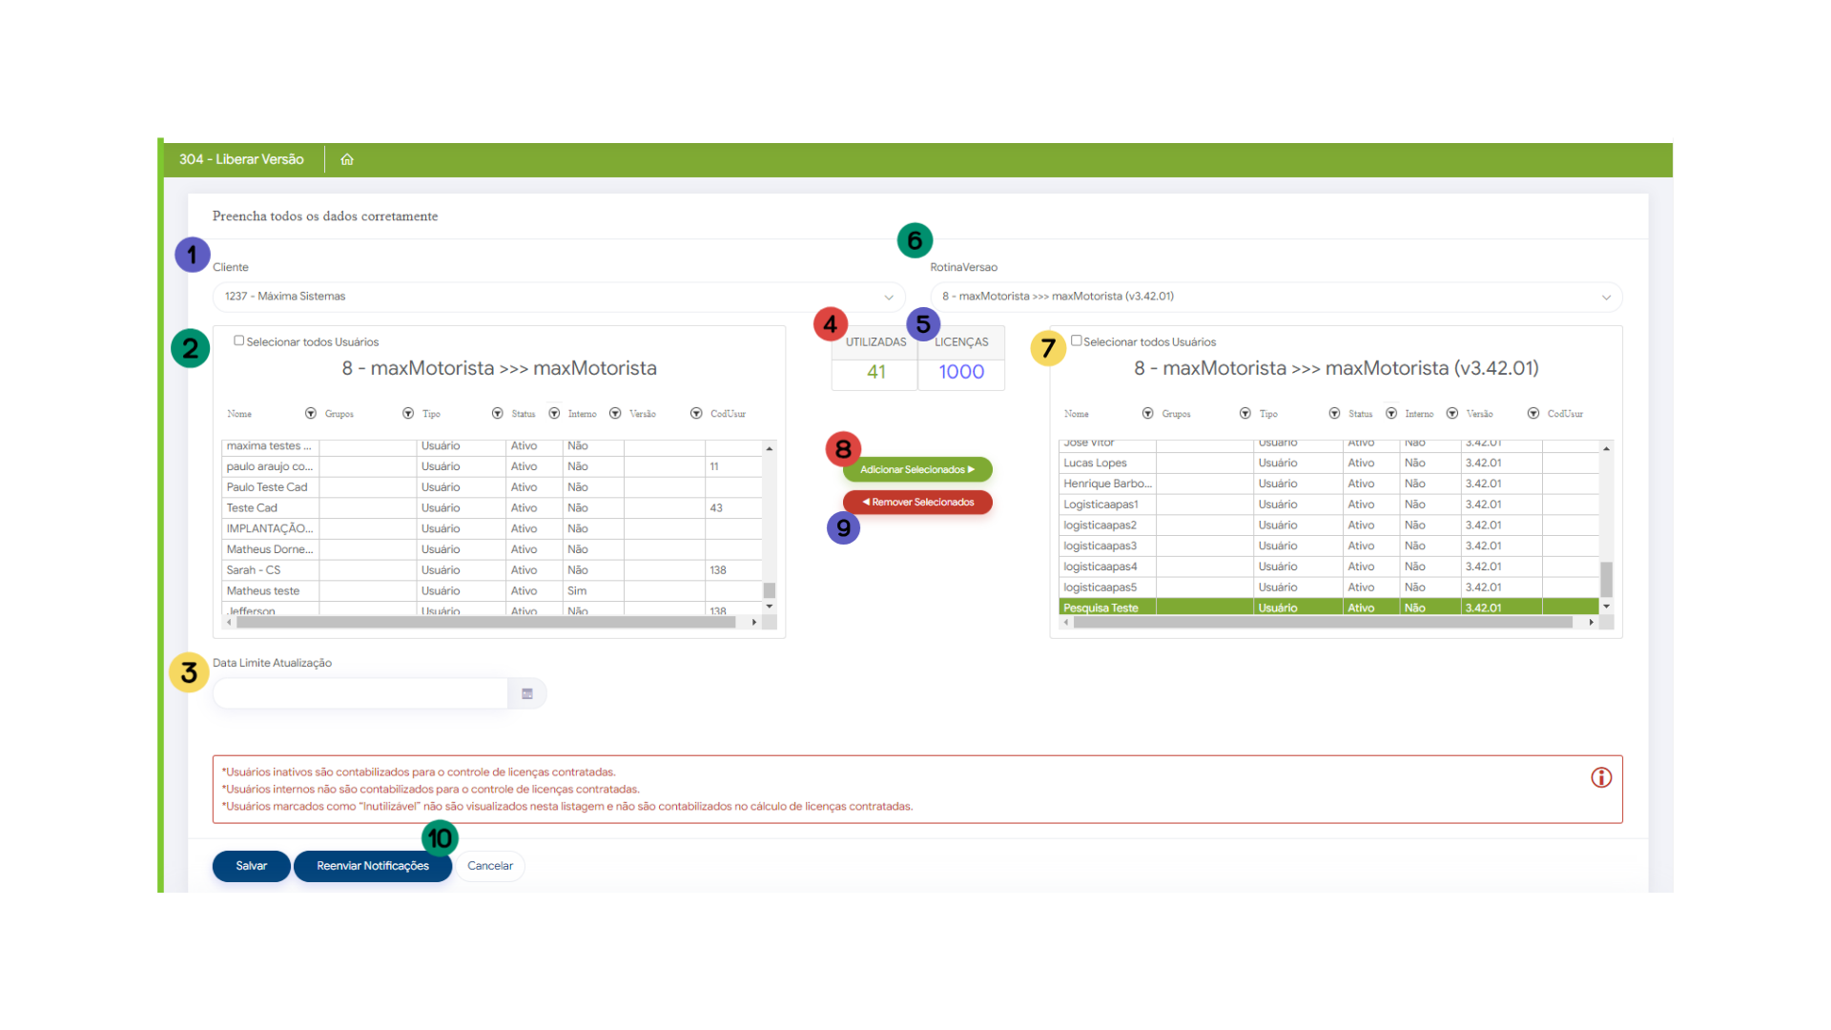Click the home icon in header
This screenshot has width=1831, height=1030.
pyautogui.click(x=347, y=159)
